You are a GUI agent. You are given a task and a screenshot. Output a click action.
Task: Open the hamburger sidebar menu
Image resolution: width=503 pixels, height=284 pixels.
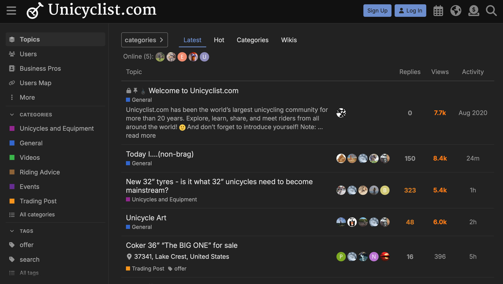click(11, 11)
